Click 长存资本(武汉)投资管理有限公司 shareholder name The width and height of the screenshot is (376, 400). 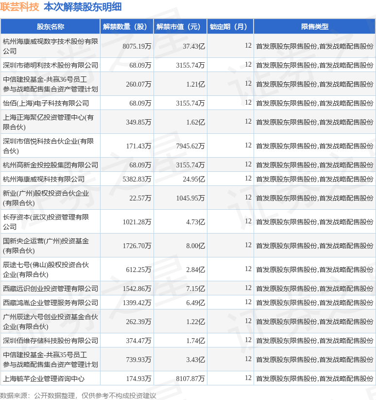click(46, 222)
